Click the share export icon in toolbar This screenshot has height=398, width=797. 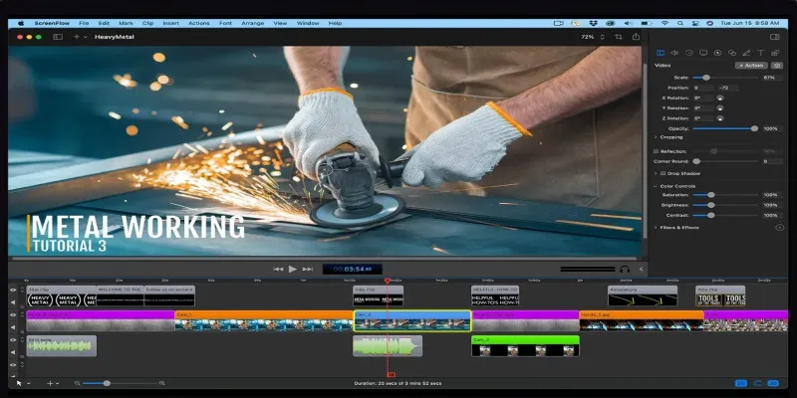pos(636,37)
